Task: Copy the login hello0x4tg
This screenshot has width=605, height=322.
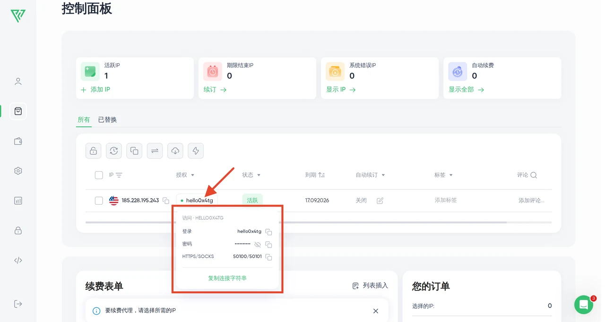Action: click(268, 232)
